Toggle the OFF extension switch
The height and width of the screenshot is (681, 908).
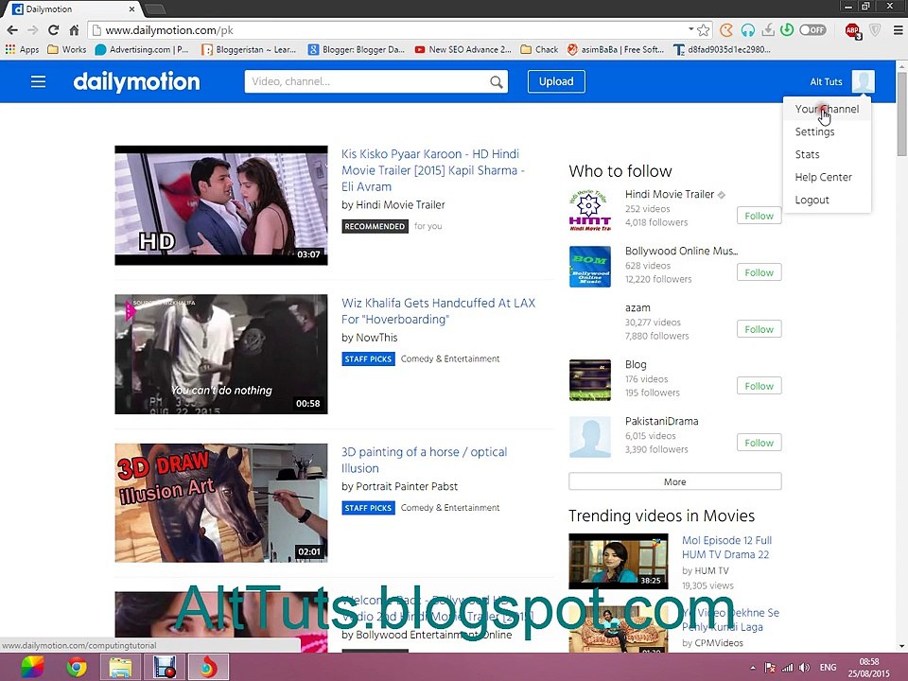tap(812, 30)
